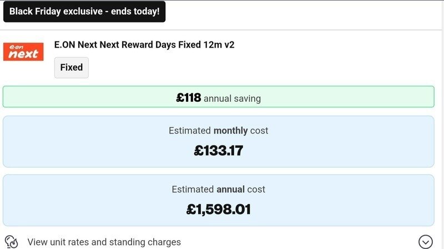This screenshot has width=444, height=249.
Task: Select the Estimated monthly cost label
Action: tap(218, 131)
